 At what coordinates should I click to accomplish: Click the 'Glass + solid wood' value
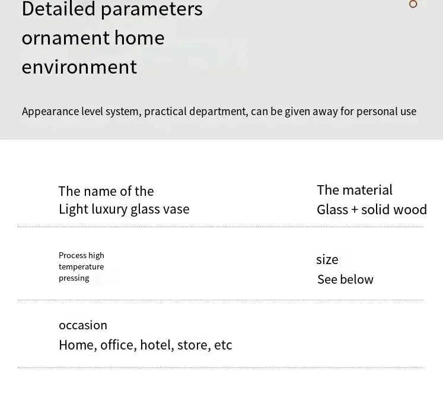pos(372,209)
